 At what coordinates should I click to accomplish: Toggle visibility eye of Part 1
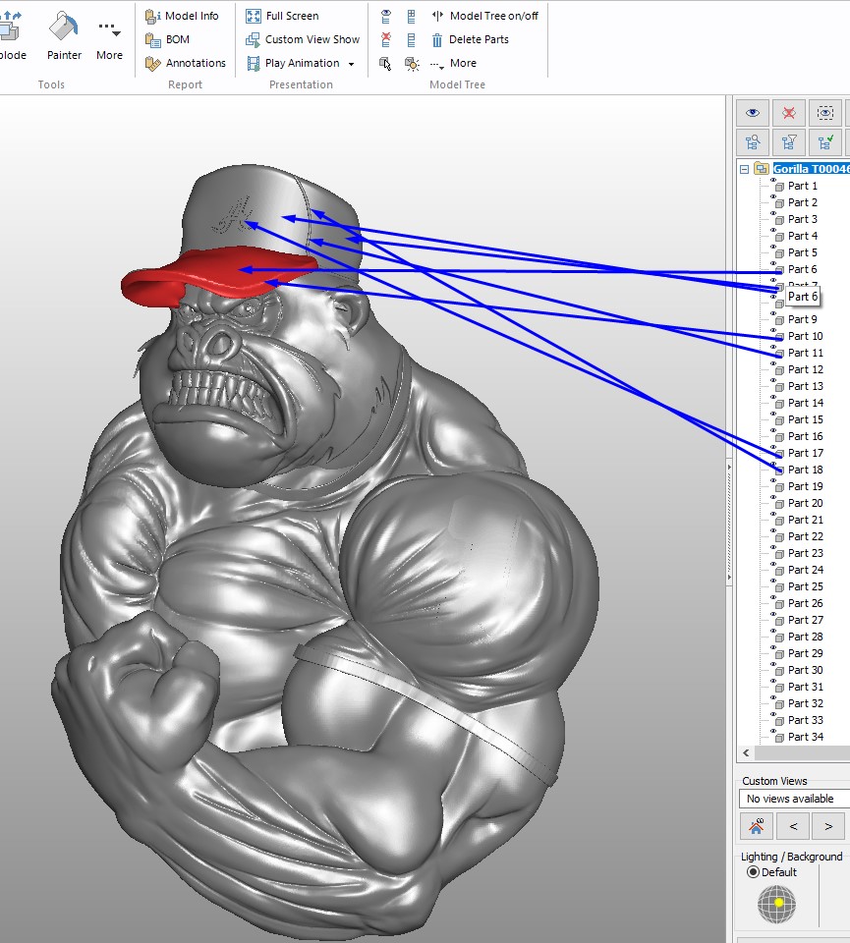pos(774,182)
